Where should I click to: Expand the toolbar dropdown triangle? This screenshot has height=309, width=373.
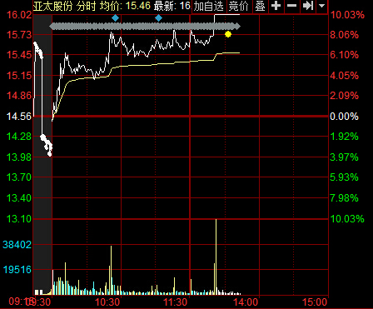tap(322, 6)
